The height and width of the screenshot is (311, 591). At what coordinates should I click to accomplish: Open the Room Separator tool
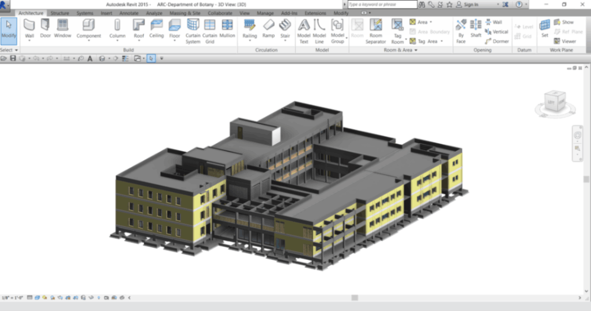pyautogui.click(x=375, y=31)
